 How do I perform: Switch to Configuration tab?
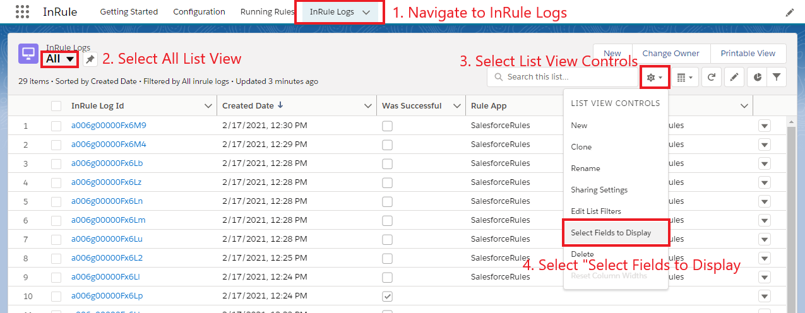click(199, 12)
